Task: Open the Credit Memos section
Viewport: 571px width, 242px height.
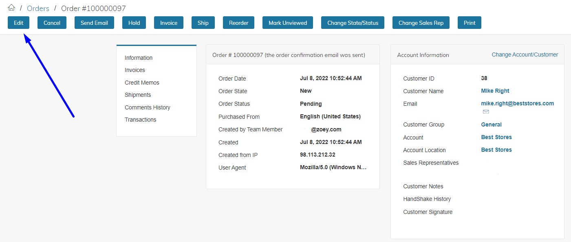Action: tap(142, 83)
